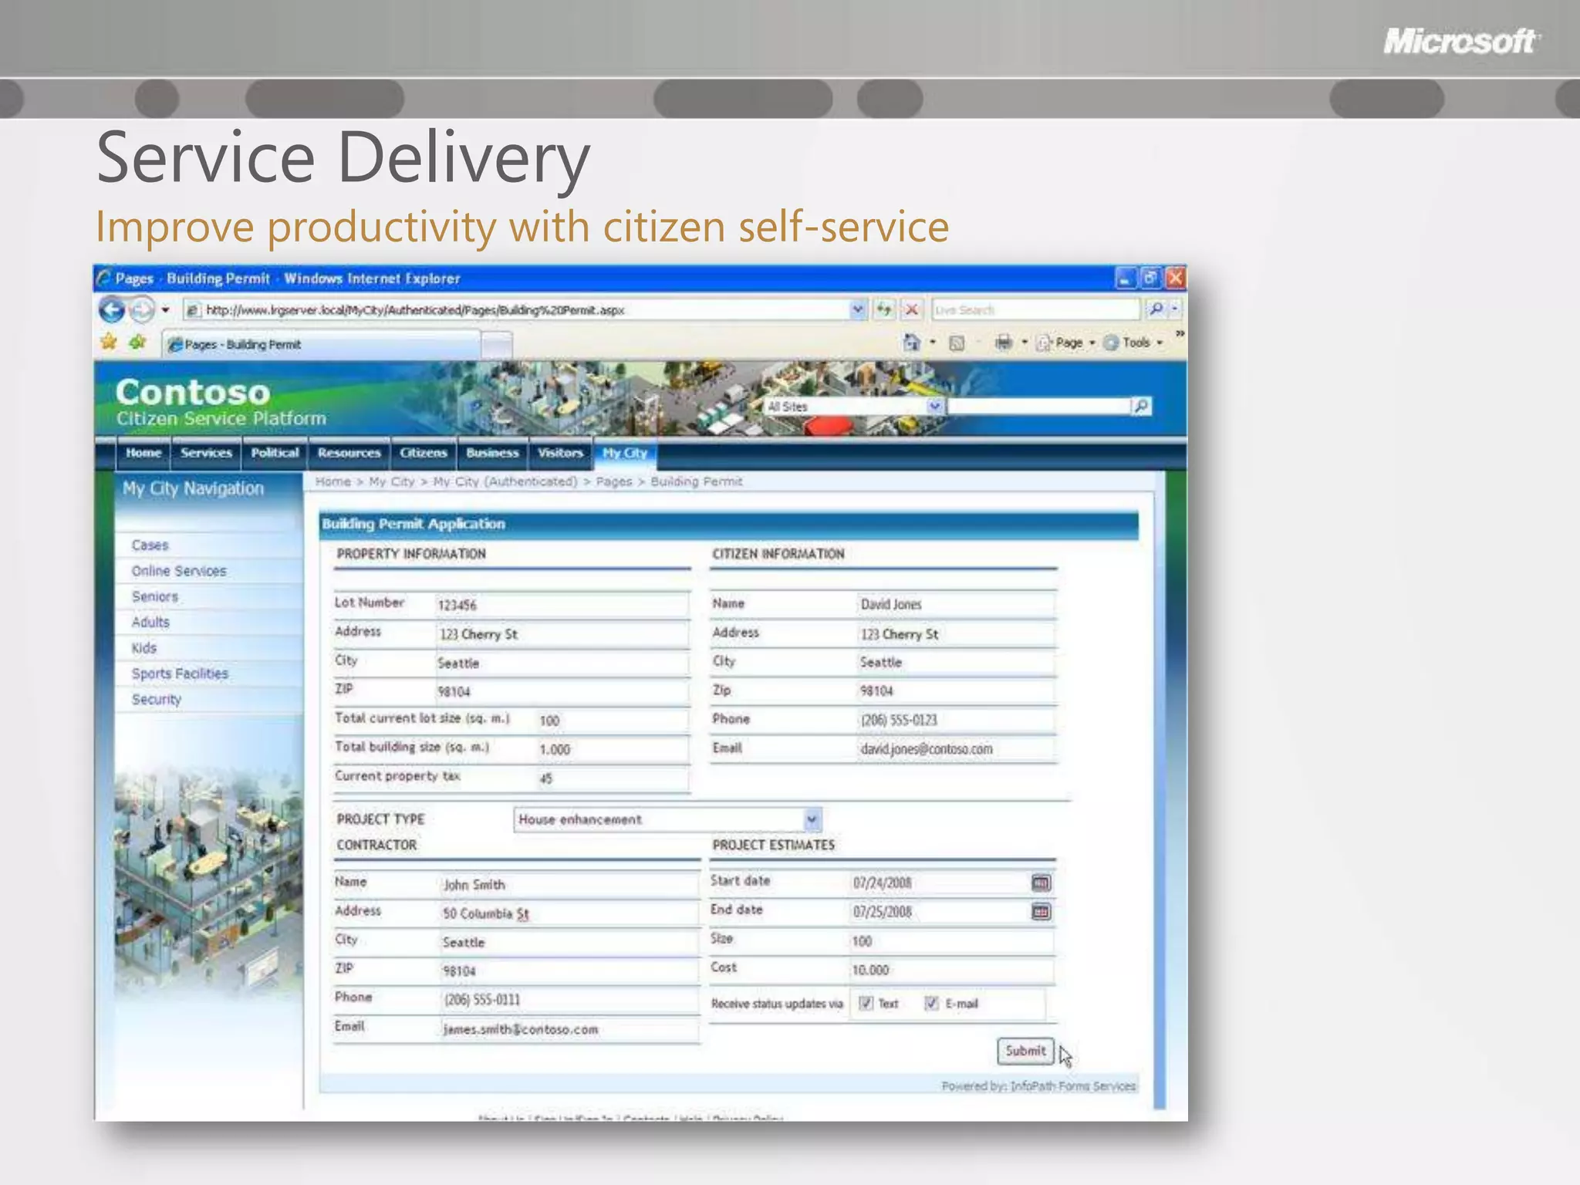The image size is (1580, 1185).
Task: Click the Submit button
Action: coord(1025,1051)
